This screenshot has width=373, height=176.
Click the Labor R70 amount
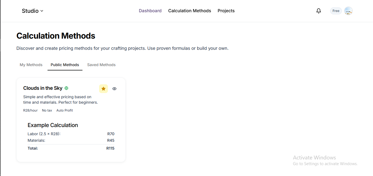point(111,134)
